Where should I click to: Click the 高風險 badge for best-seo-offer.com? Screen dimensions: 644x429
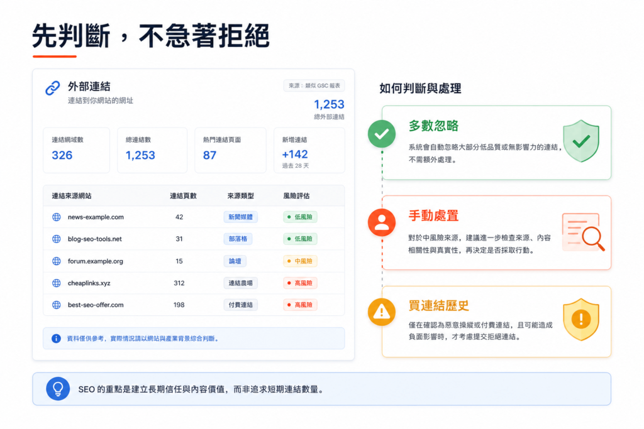coord(300,305)
